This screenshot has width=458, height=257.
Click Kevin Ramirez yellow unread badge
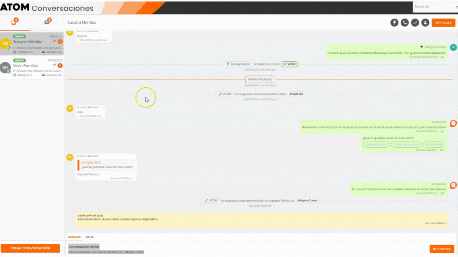60,65
